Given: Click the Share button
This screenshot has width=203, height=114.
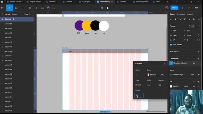Looking at the screenshot, I should click(174, 8).
